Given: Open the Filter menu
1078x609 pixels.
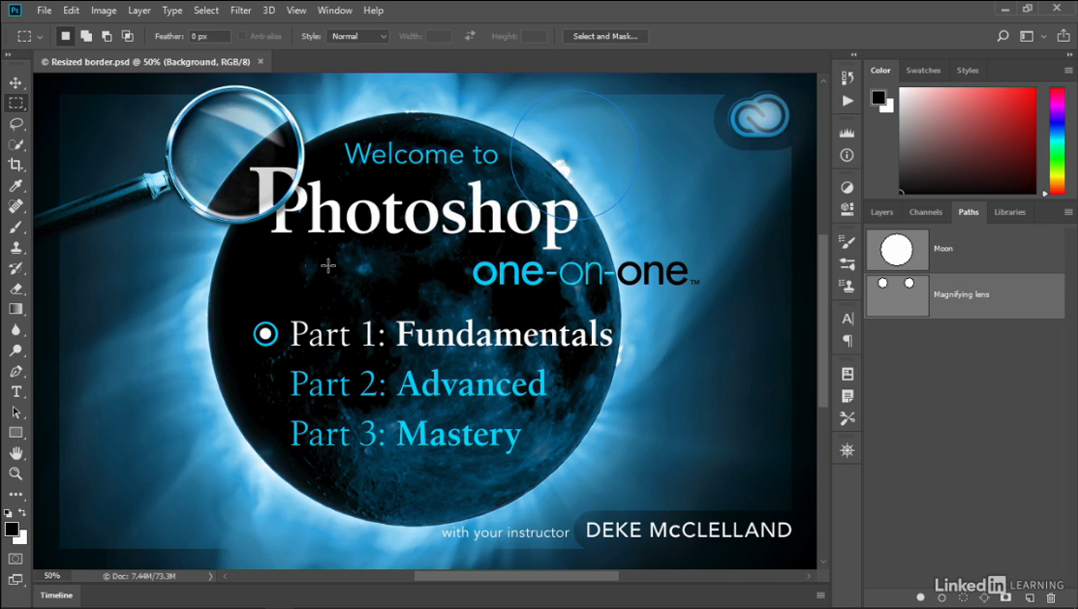Looking at the screenshot, I should [x=240, y=11].
